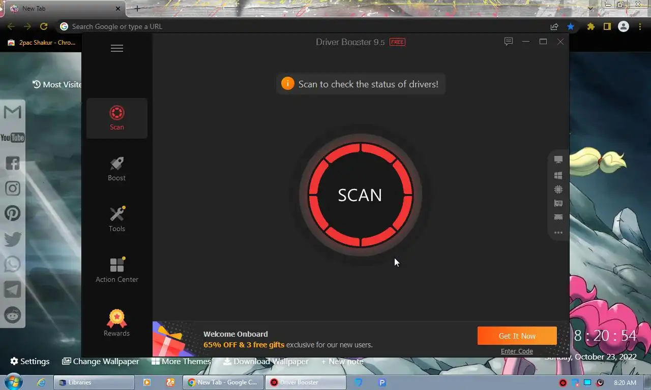Click the taskbar clock showing 8:20 AM

click(x=625, y=382)
